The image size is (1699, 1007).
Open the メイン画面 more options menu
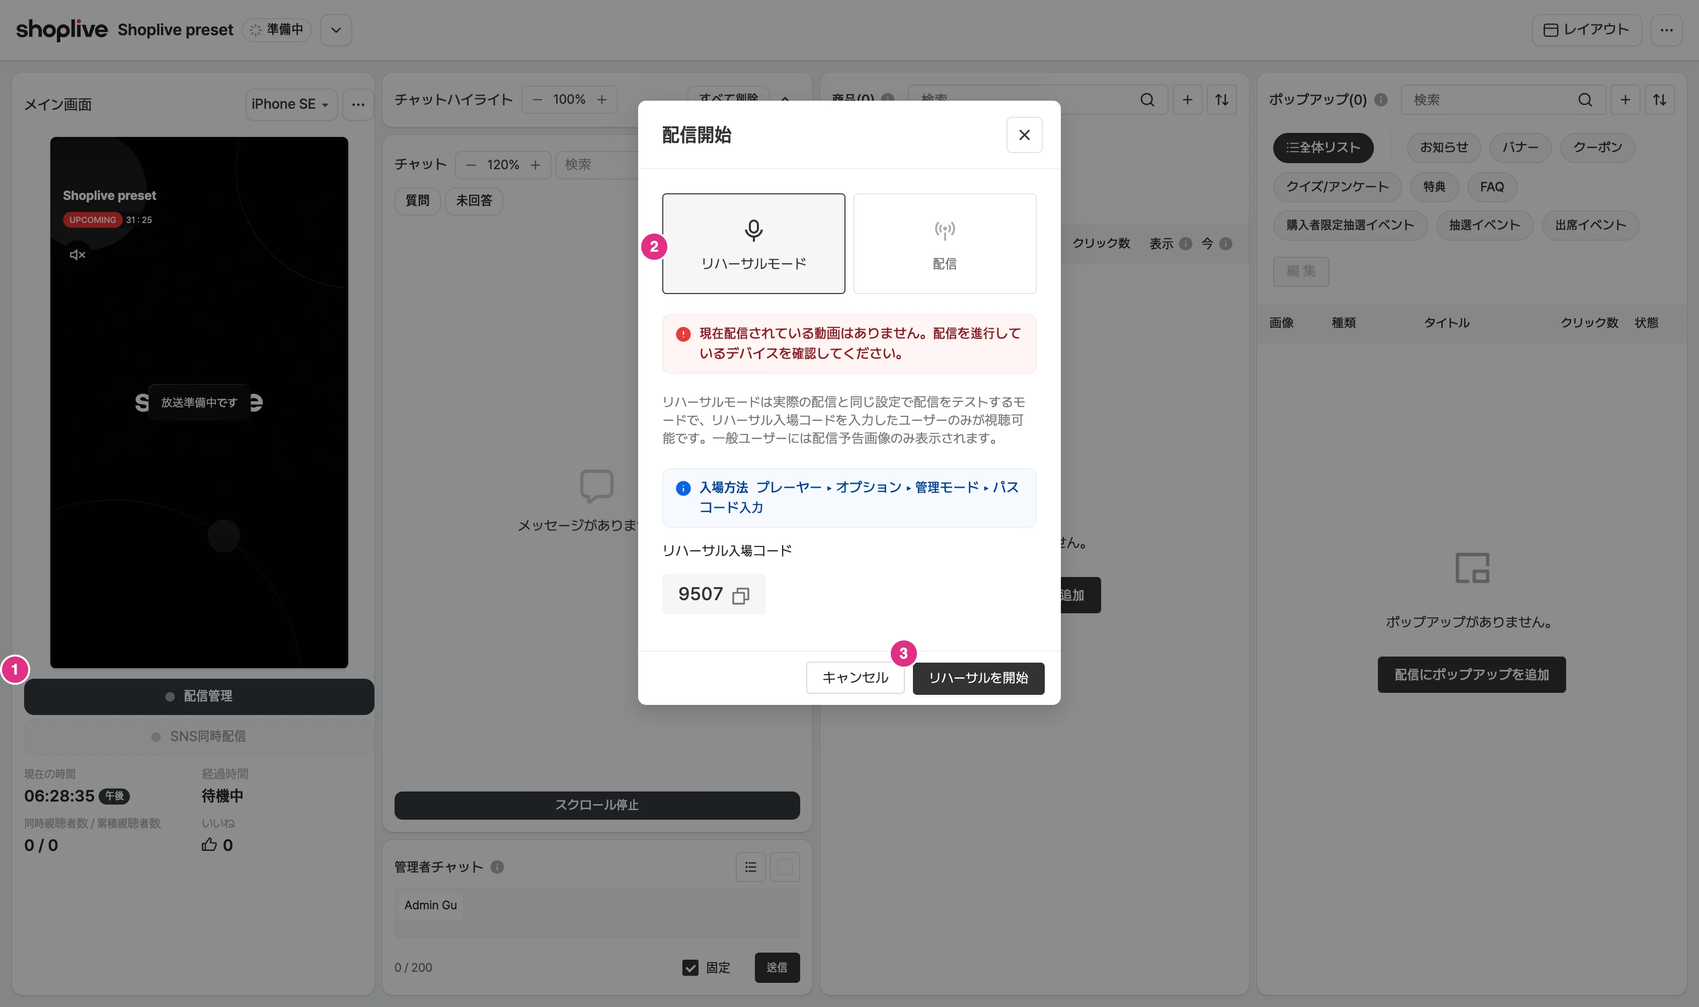coord(358,105)
